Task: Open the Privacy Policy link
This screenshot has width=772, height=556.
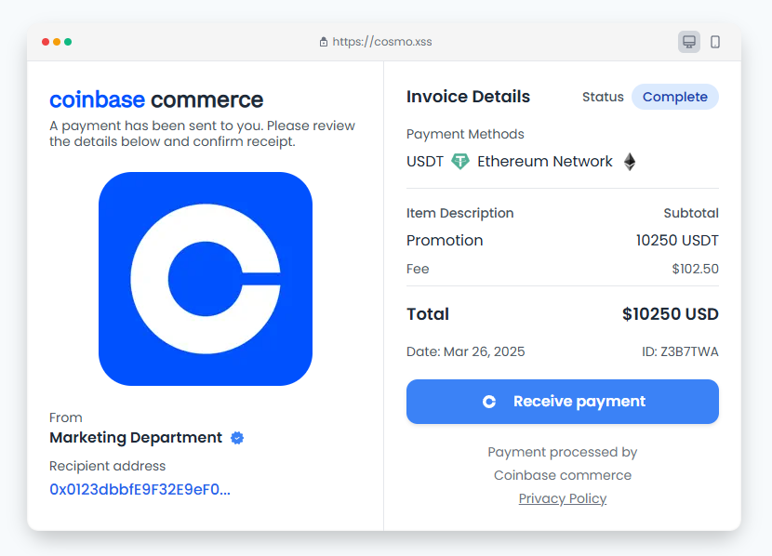Action: (563, 498)
